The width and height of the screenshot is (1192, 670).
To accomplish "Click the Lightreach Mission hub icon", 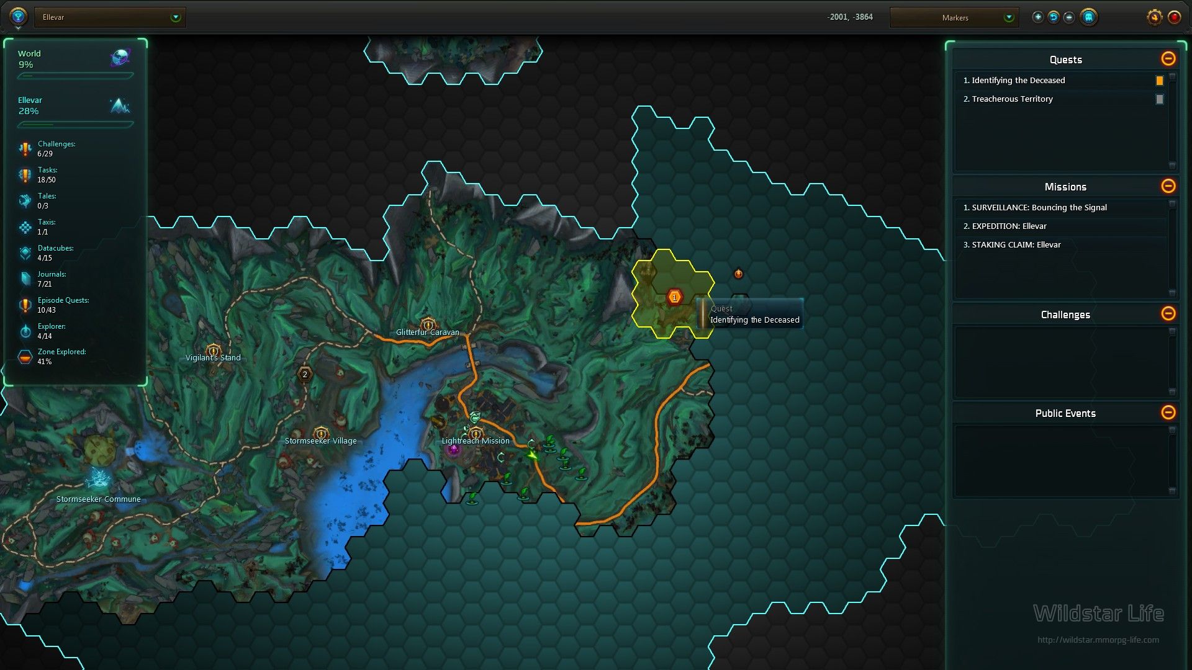I will pos(476,434).
